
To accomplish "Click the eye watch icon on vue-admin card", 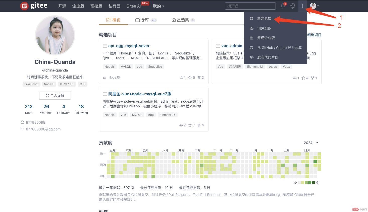I will [x=295, y=78].
